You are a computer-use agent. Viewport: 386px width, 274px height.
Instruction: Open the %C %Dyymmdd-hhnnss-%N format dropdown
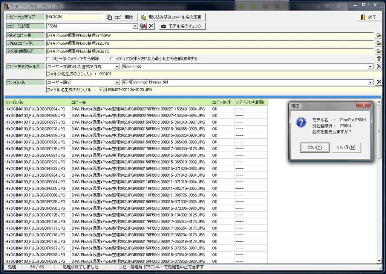coord(371,82)
